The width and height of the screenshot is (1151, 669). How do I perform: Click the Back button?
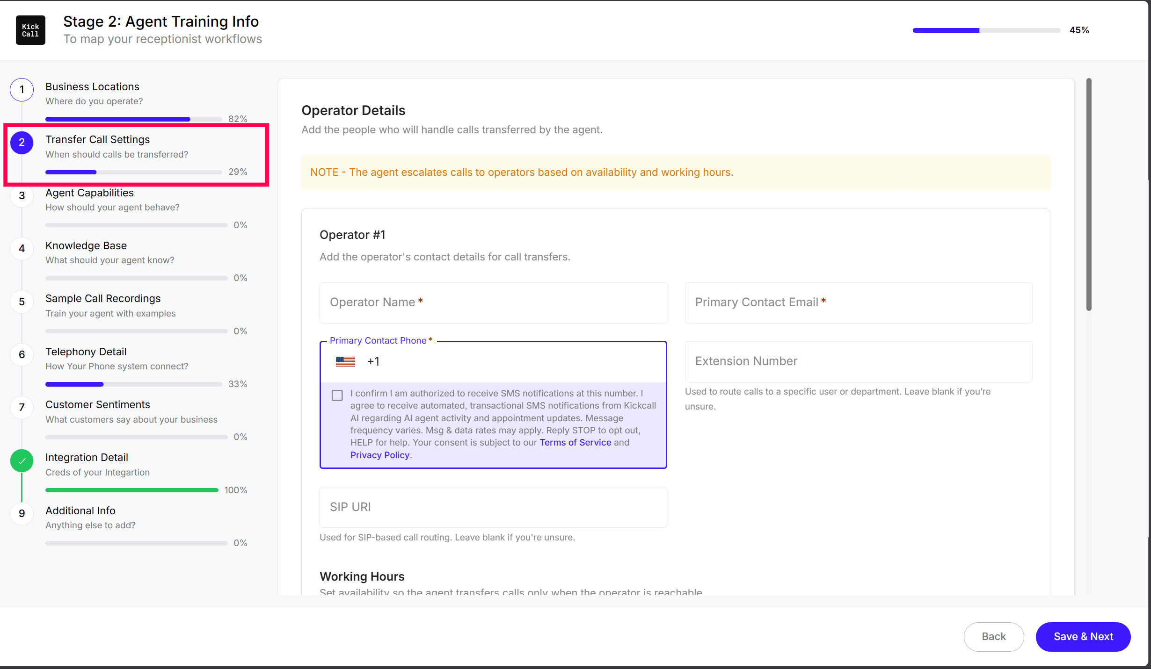pos(994,637)
